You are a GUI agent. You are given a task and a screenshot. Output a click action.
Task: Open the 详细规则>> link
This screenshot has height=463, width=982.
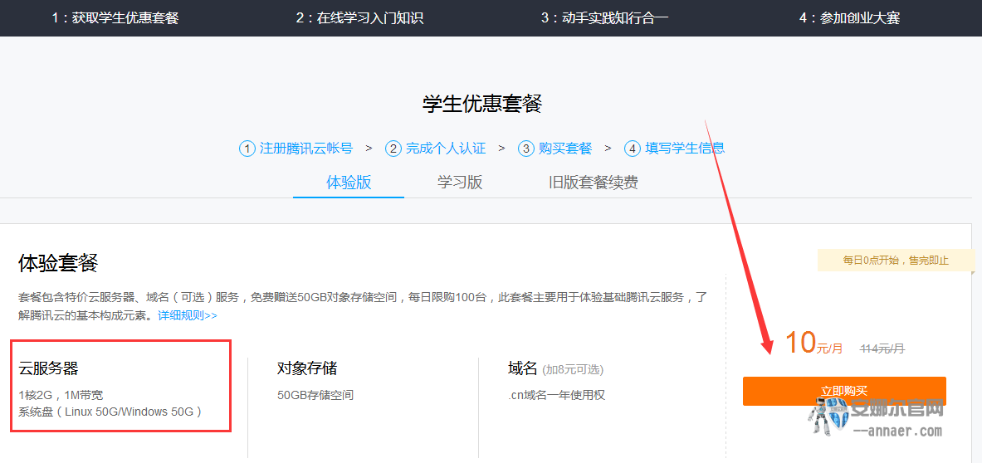point(188,315)
